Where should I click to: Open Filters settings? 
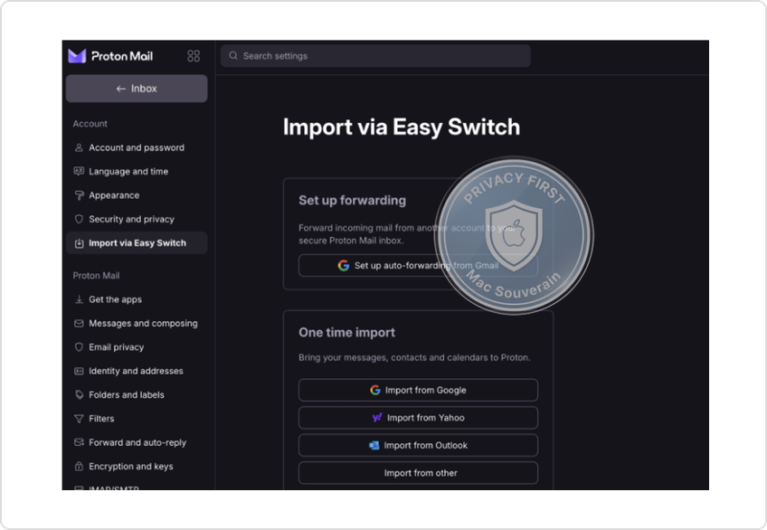pos(137,419)
